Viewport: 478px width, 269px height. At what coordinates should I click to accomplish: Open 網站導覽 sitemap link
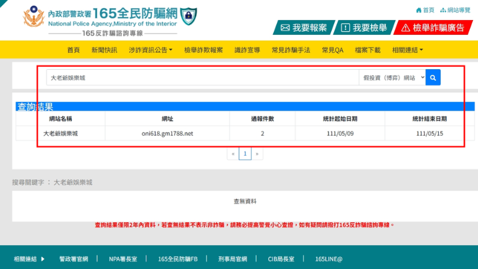tap(456, 10)
